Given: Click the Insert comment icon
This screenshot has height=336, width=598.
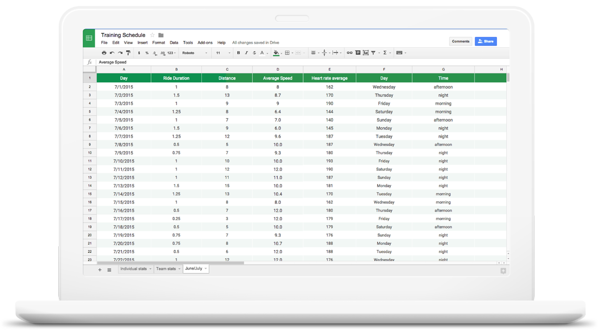Looking at the screenshot, I should 358,53.
